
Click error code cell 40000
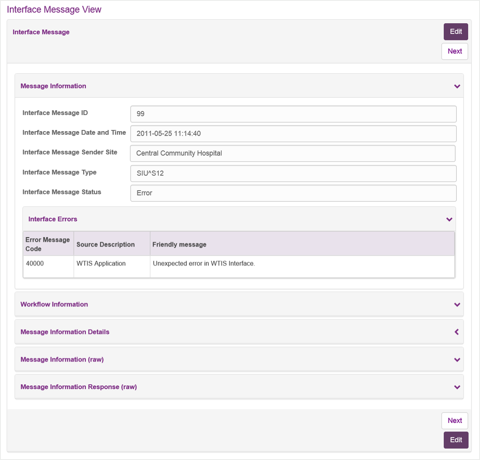48,266
